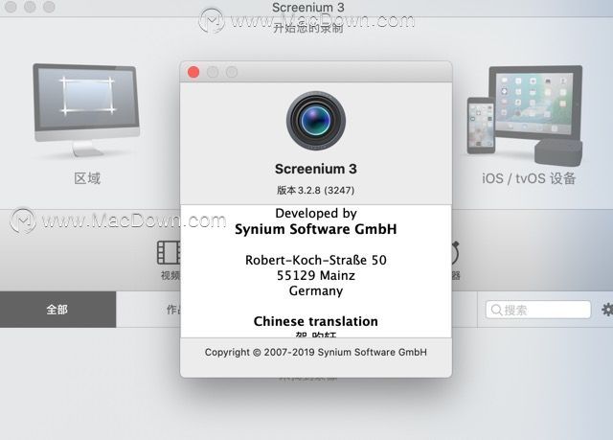This screenshot has height=440, width=613.
Task: Click the Robert-Koch-Straße 50 address line
Action: (316, 260)
